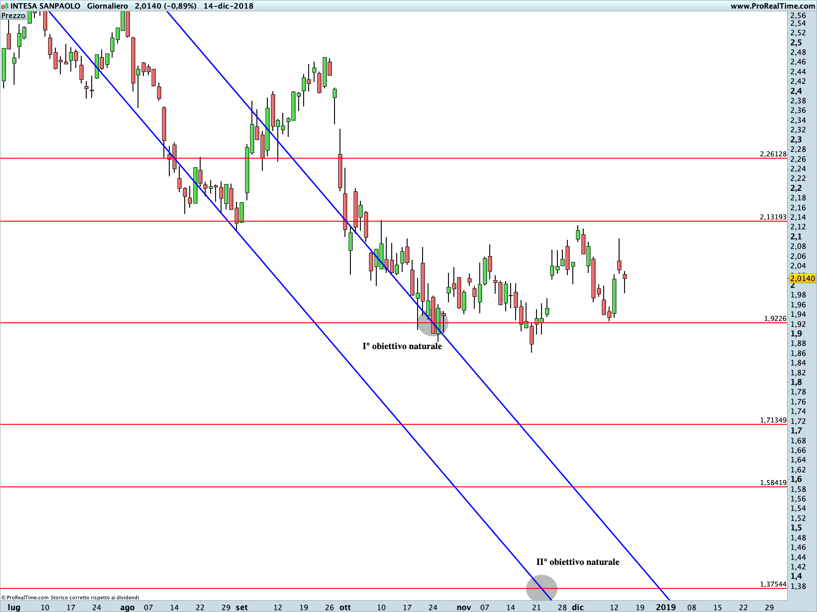This screenshot has width=817, height=612.
Task: Click the 2,3 price level on scale
Action: [796, 140]
